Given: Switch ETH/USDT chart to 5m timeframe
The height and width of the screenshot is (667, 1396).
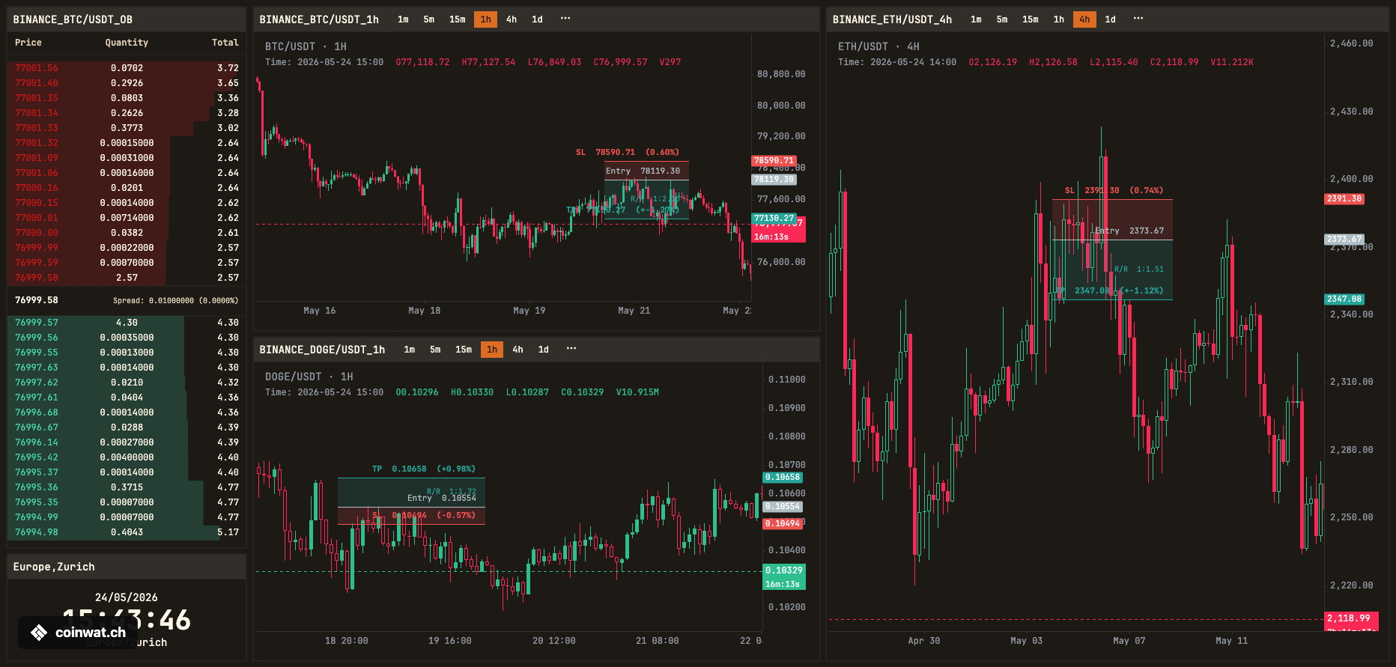Looking at the screenshot, I should pyautogui.click(x=1002, y=19).
